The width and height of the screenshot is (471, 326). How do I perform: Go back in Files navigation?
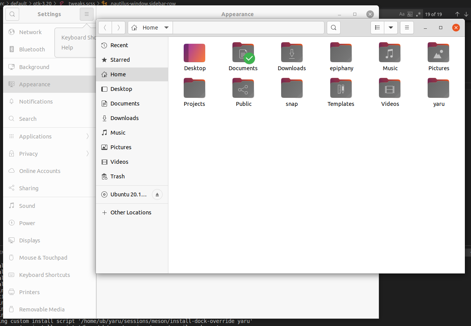pos(105,28)
